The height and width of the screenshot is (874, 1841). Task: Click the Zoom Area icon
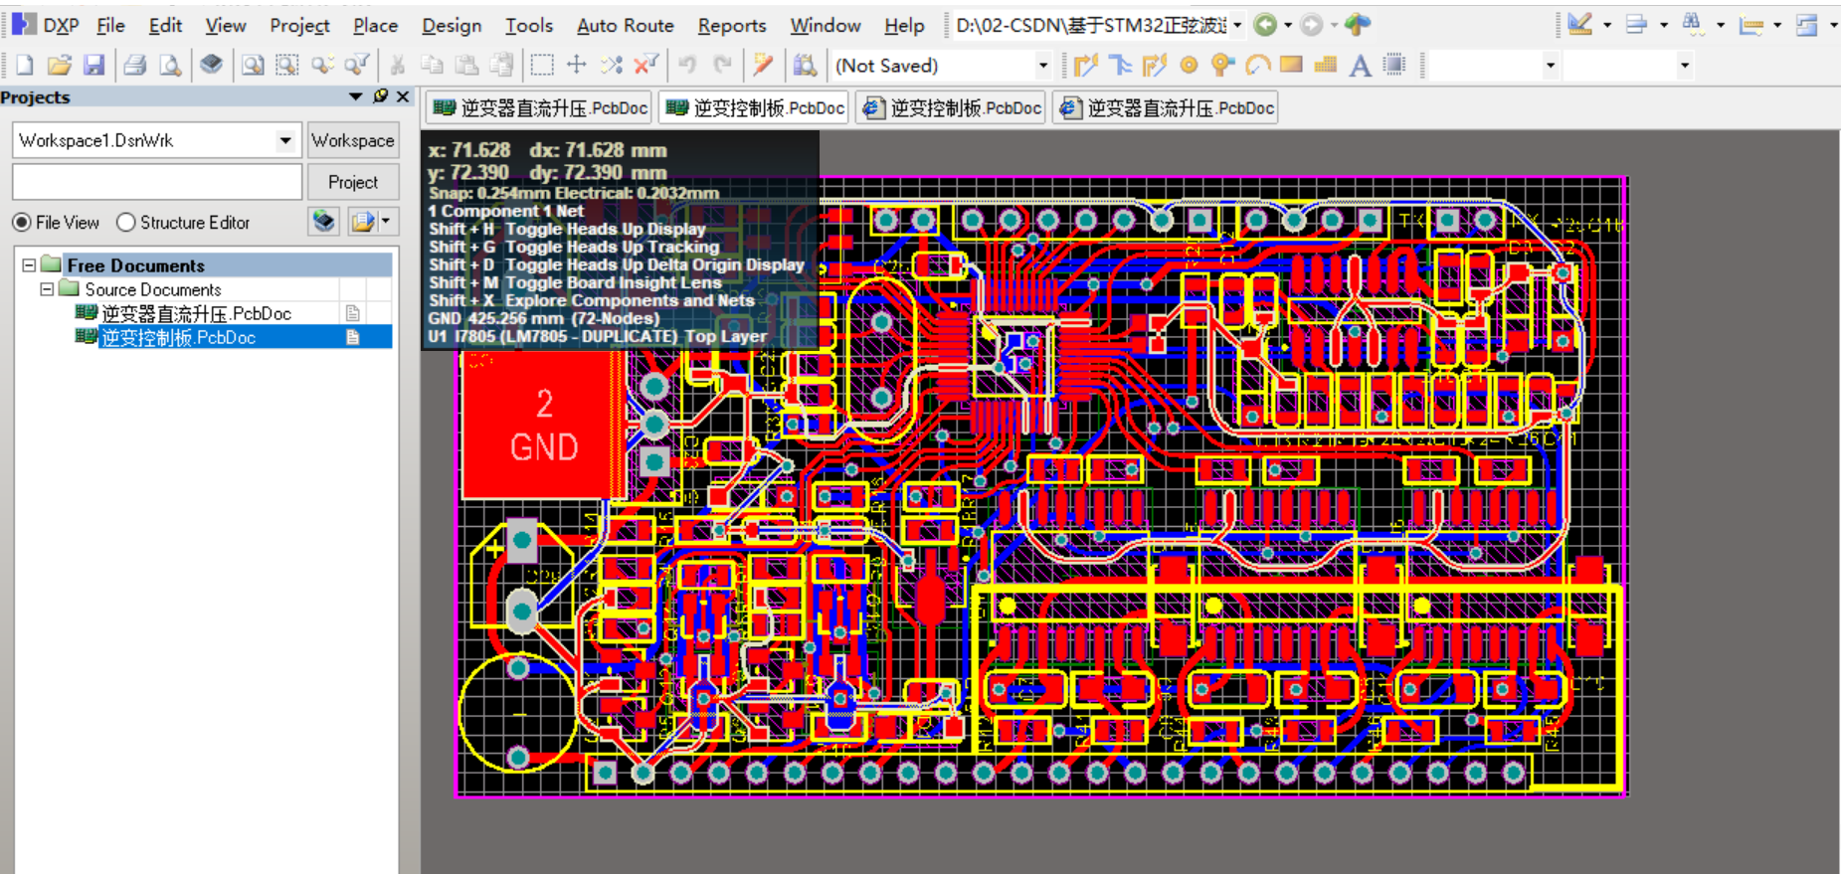tap(287, 66)
